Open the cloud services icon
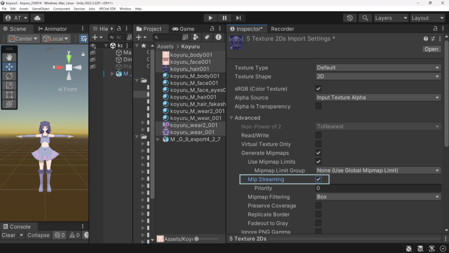Viewport: 449px width, 253px height. click(x=37, y=18)
